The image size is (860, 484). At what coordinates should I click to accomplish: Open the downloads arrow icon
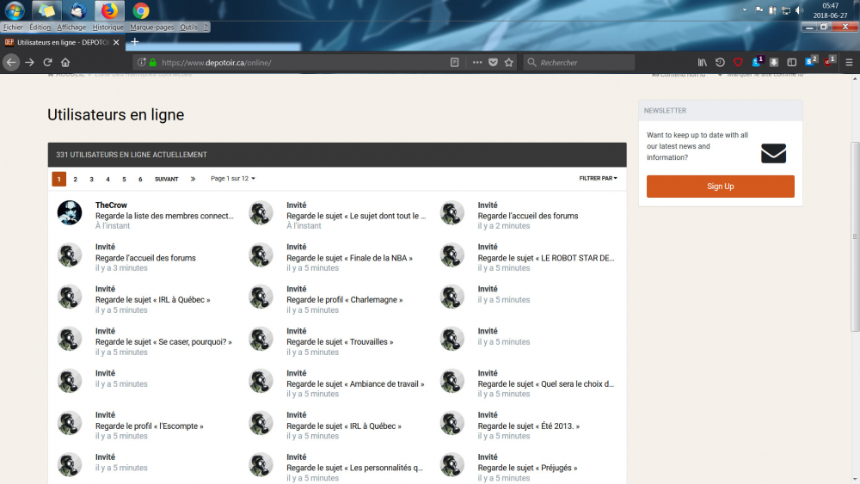tap(774, 63)
